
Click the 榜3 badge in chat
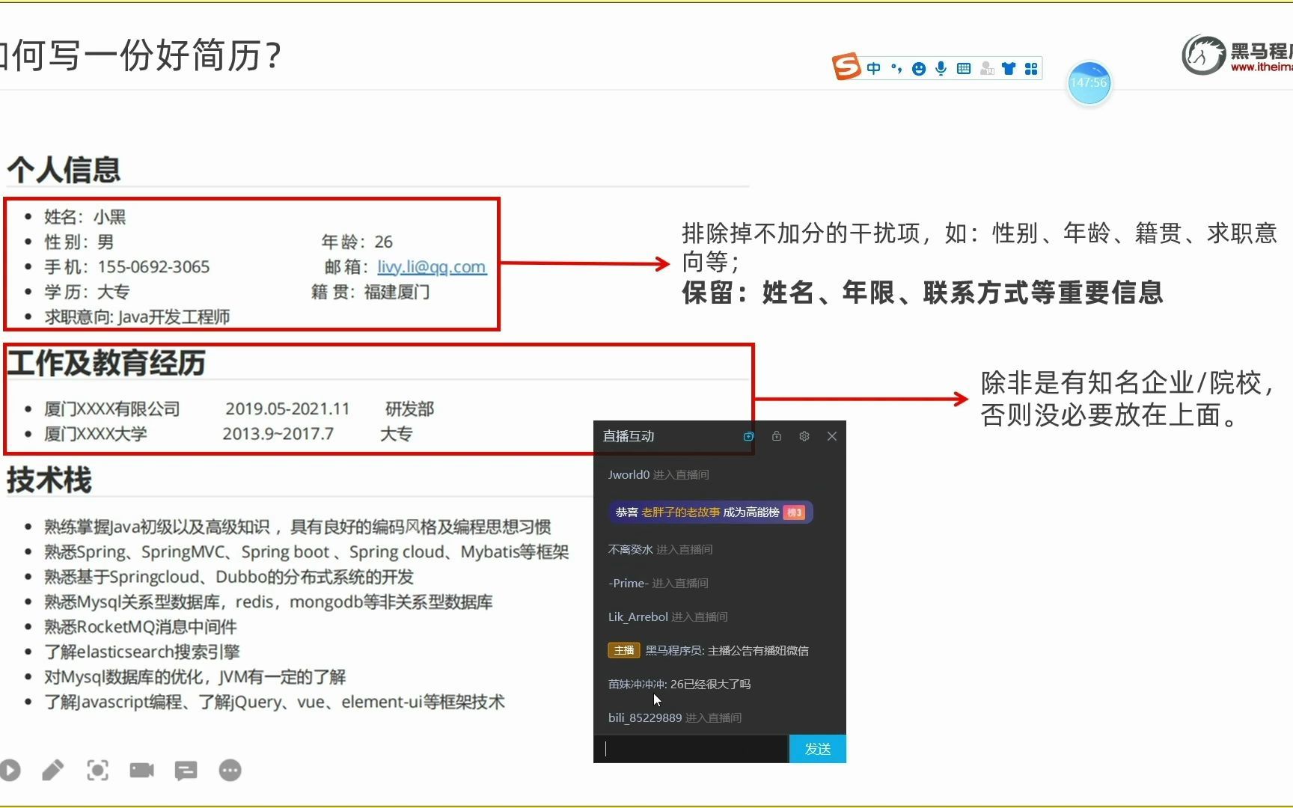794,512
